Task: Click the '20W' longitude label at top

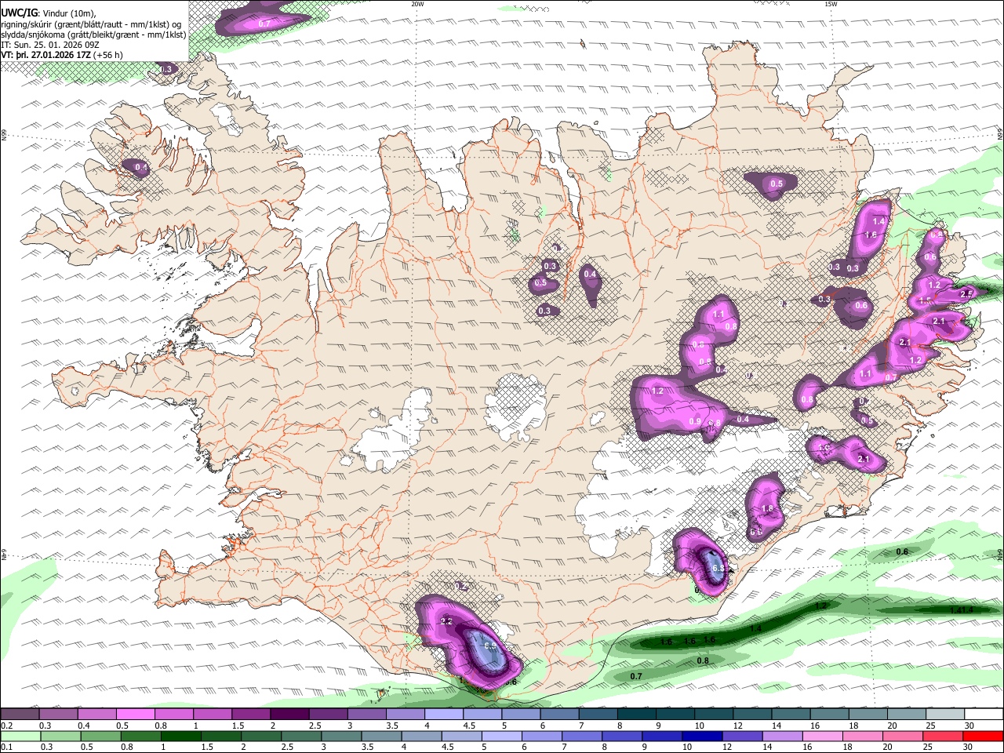Action: click(x=417, y=4)
